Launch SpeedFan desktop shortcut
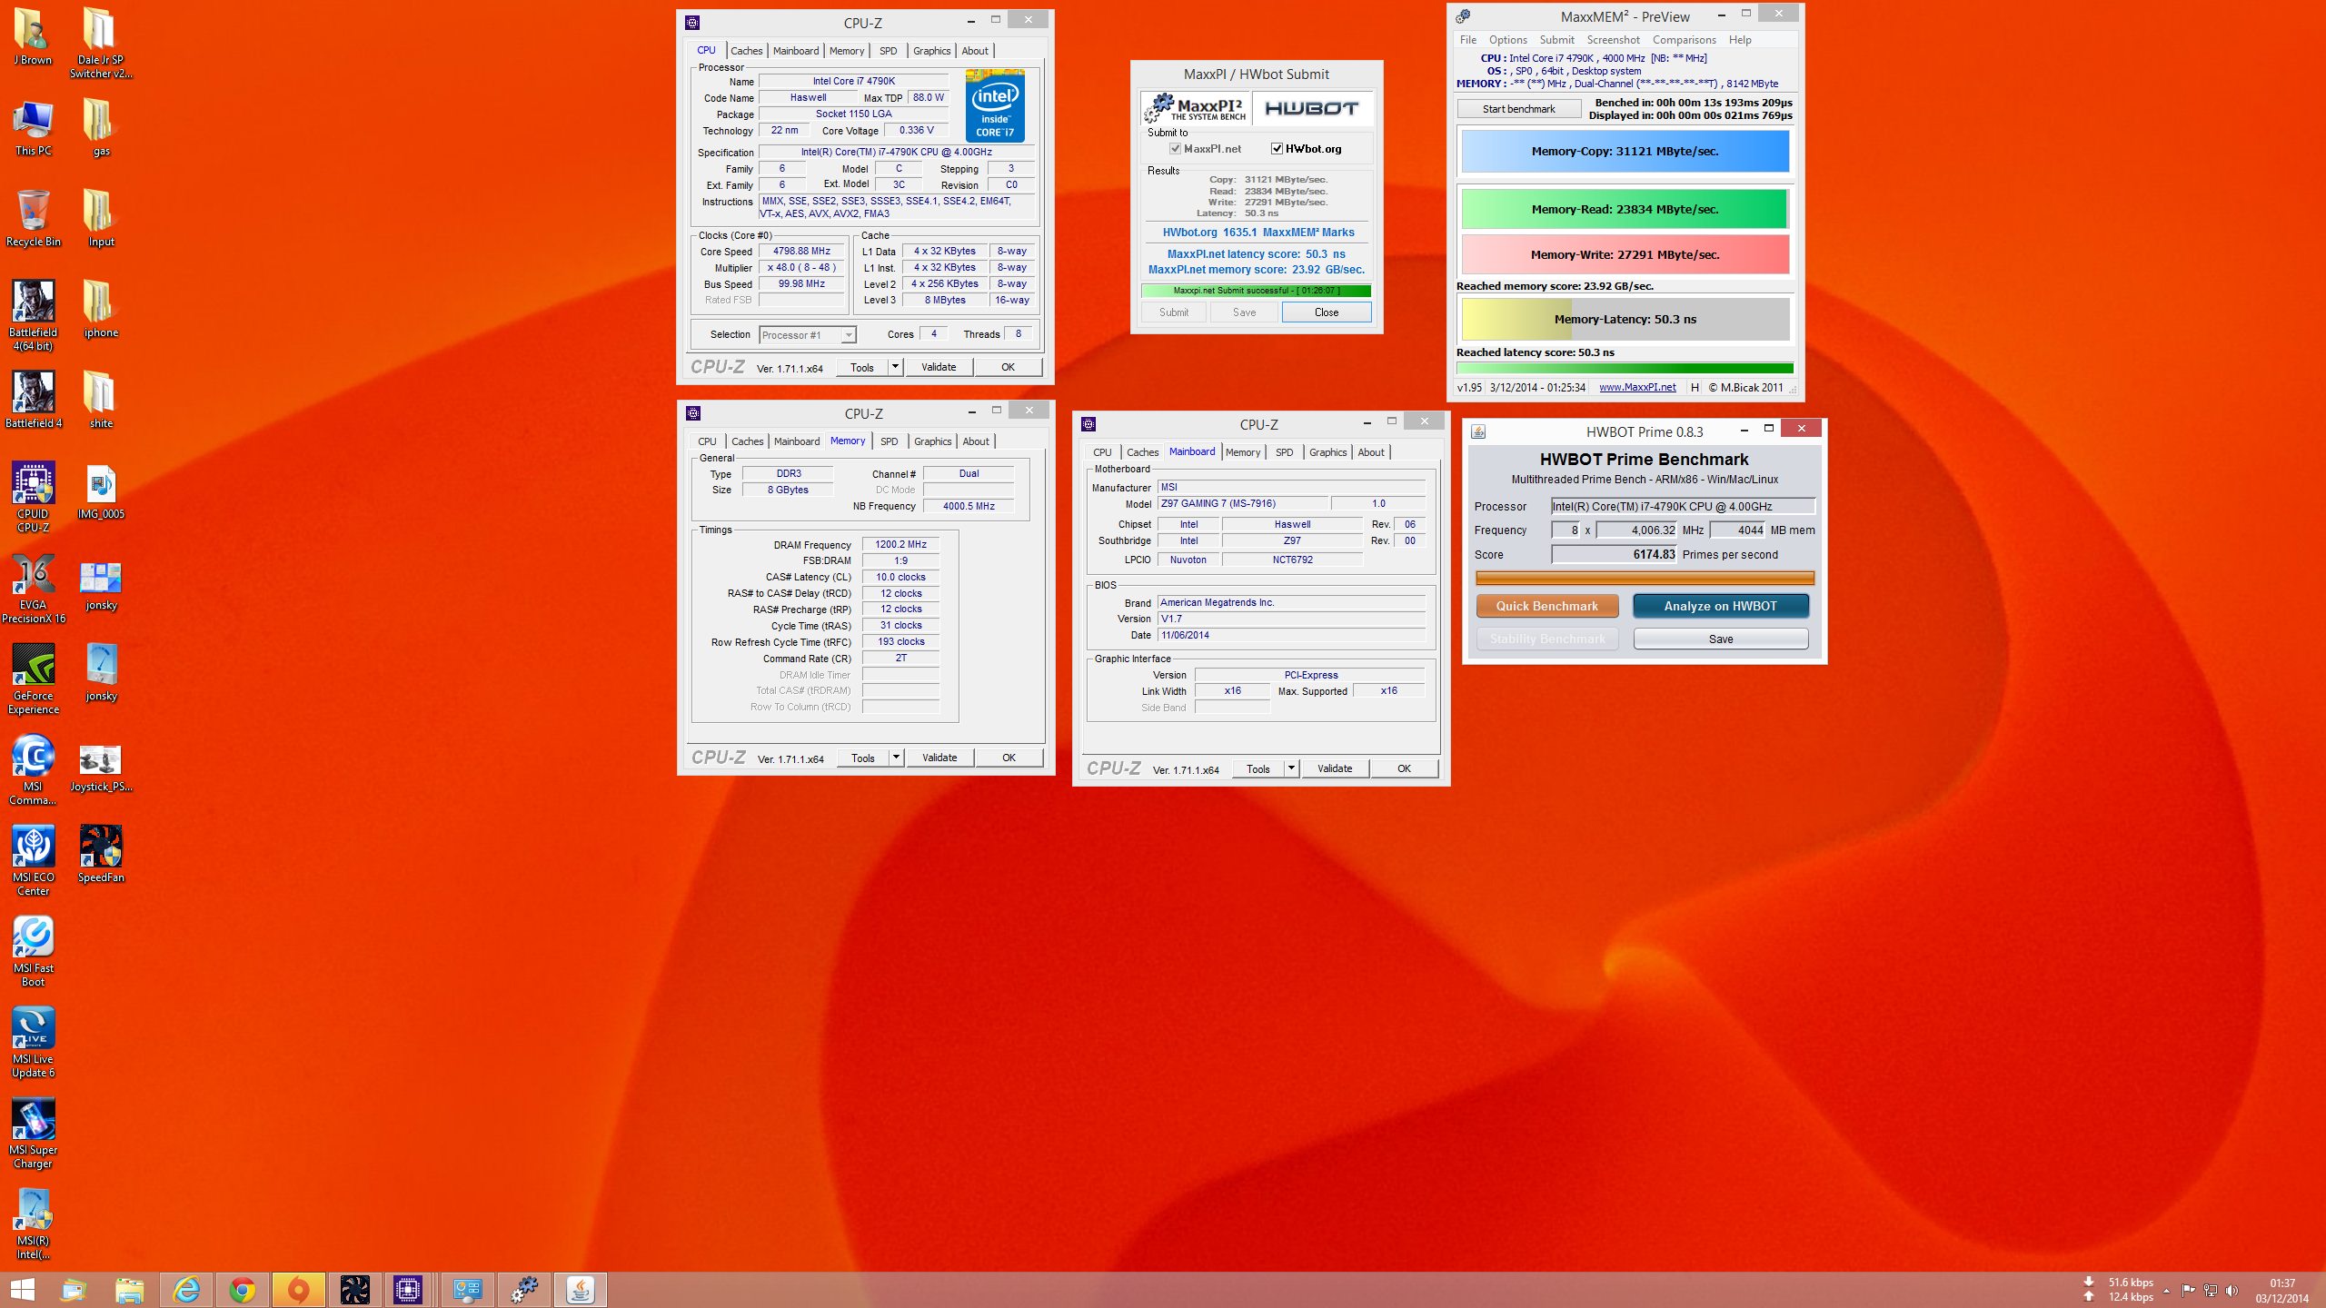The width and height of the screenshot is (2326, 1308). [101, 855]
